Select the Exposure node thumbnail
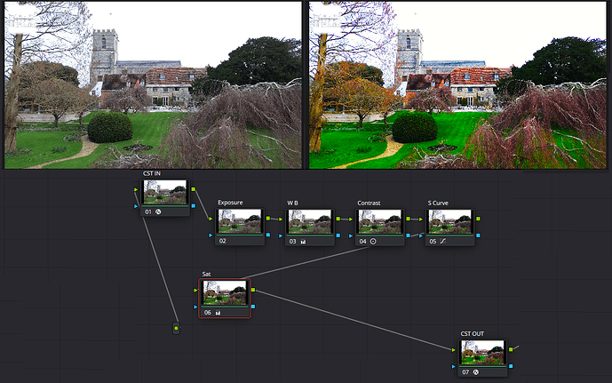Screen dimensions: 612x383 point(239,221)
